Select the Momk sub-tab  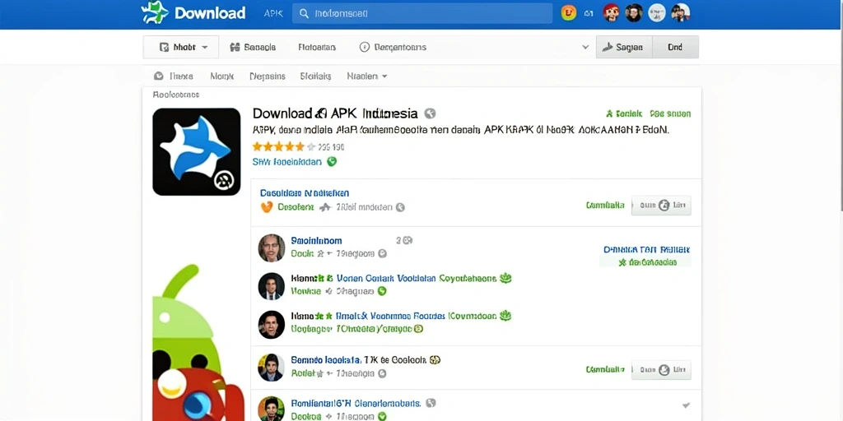click(222, 76)
